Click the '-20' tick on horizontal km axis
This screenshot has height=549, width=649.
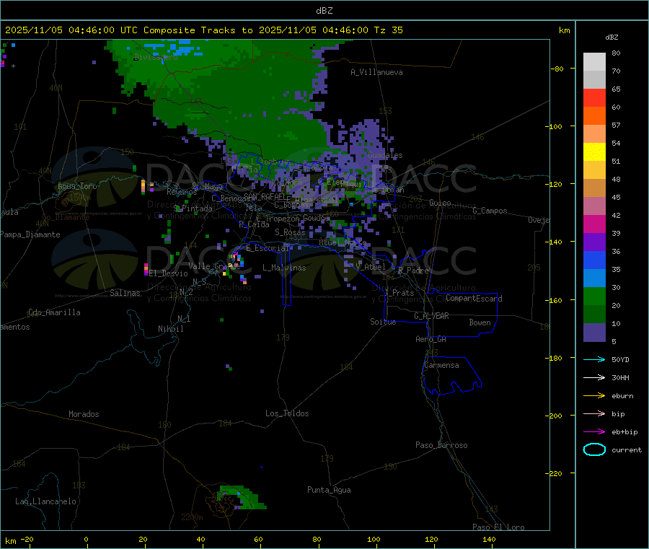(x=27, y=539)
